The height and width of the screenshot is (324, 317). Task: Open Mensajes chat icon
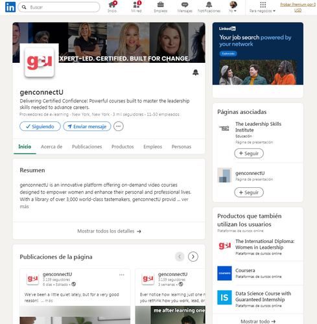pos(185,7)
